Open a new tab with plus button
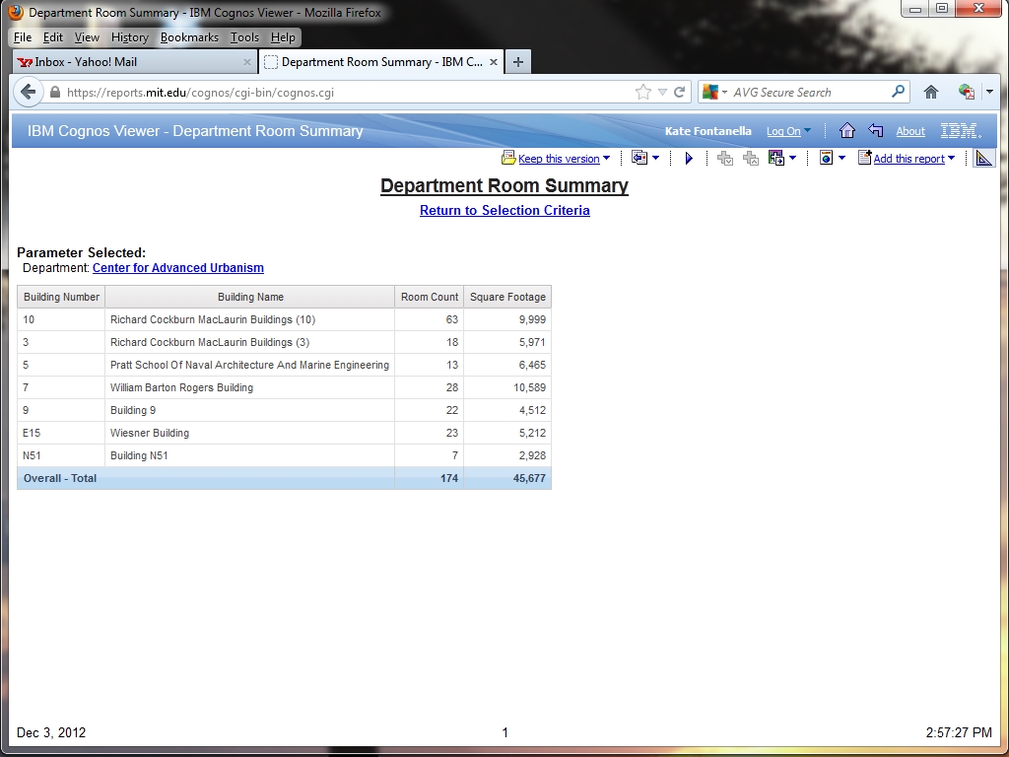Image resolution: width=1009 pixels, height=757 pixels. click(517, 62)
